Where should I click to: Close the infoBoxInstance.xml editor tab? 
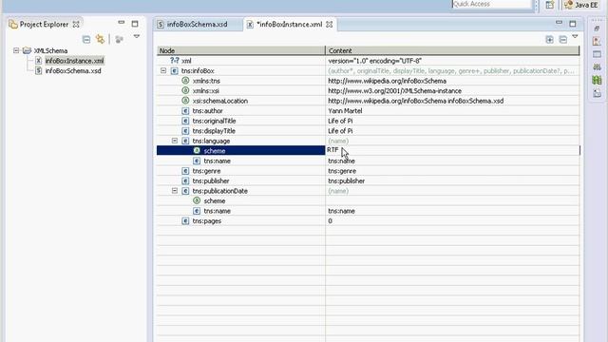330,25
